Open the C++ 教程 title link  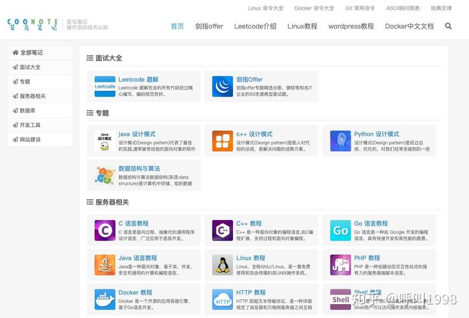(249, 224)
